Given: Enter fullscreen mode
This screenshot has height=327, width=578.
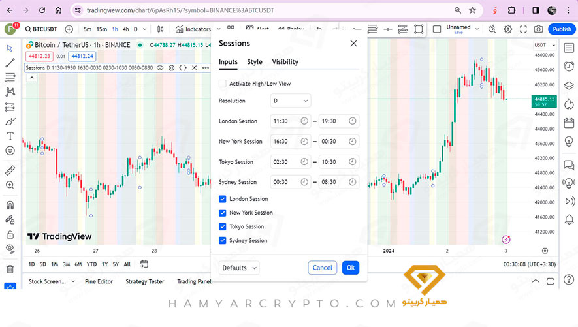Looking at the screenshot, I should pyautogui.click(x=523, y=29).
